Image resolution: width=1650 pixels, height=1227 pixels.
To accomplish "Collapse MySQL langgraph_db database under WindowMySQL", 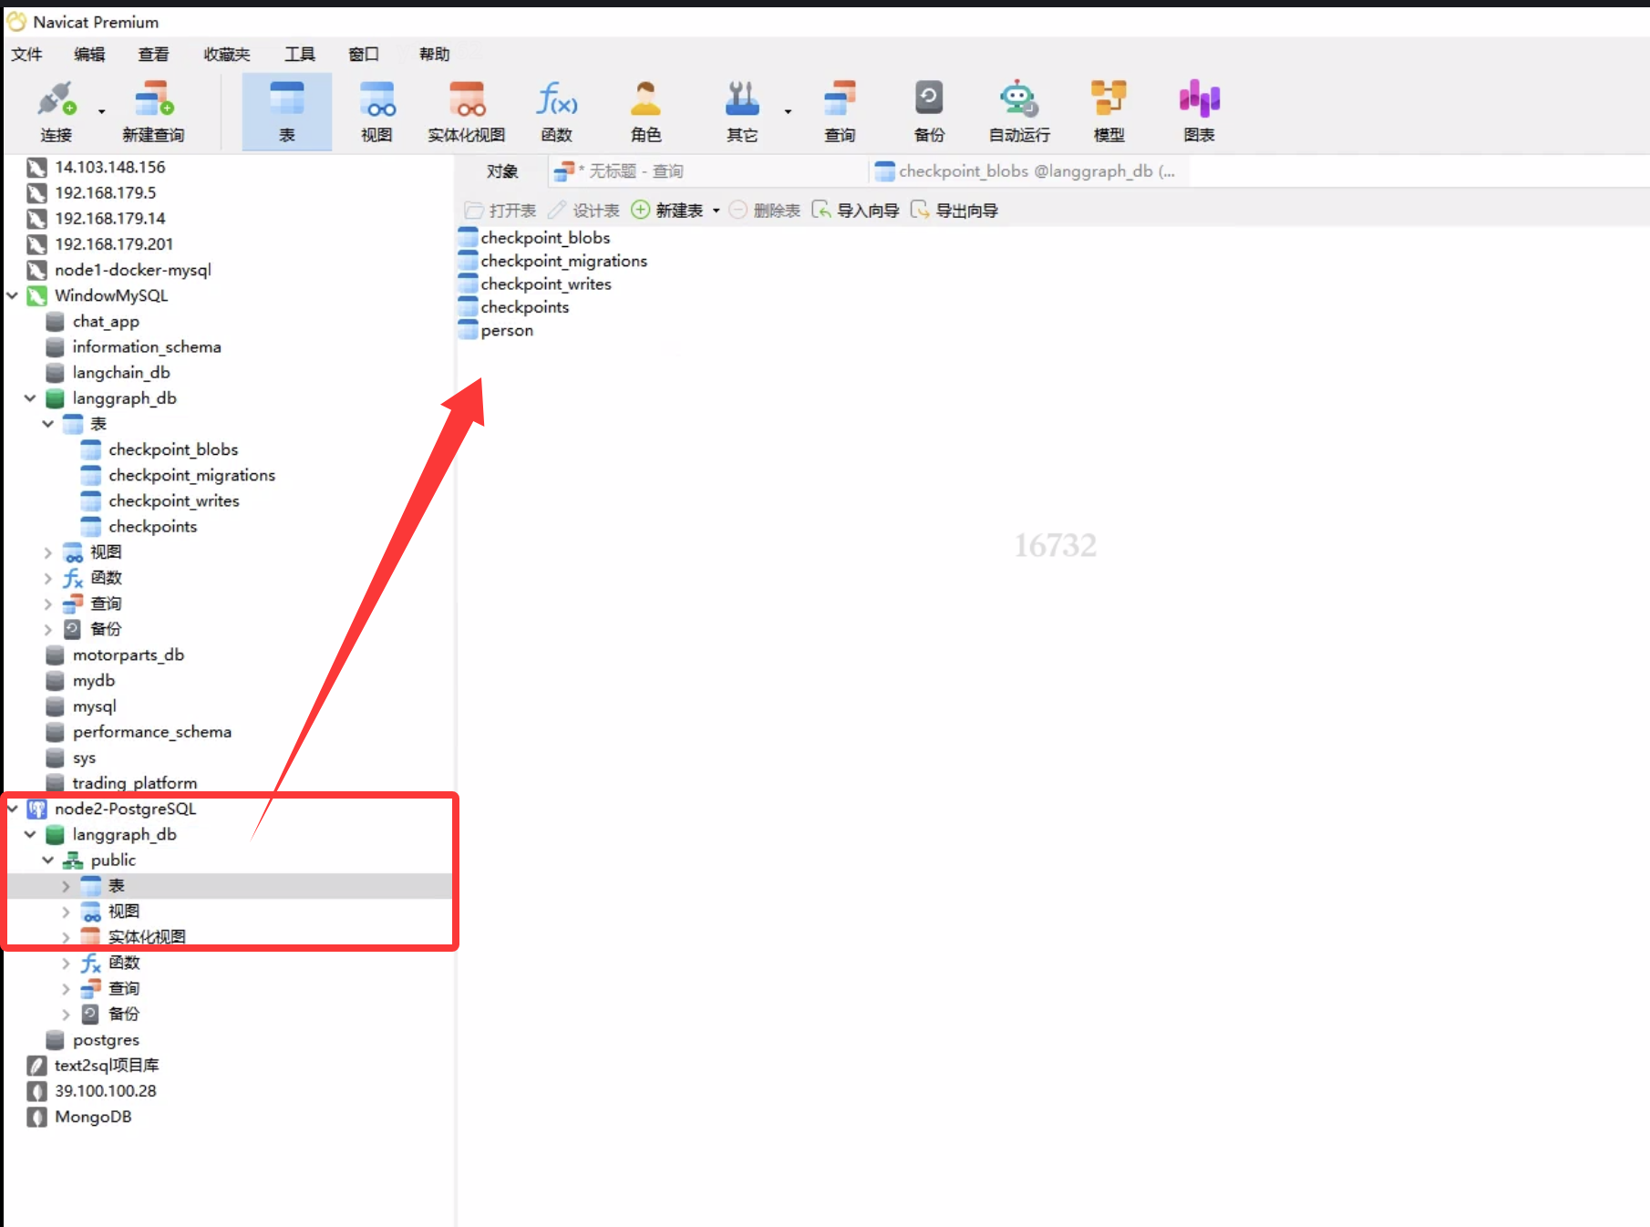I will tap(30, 398).
